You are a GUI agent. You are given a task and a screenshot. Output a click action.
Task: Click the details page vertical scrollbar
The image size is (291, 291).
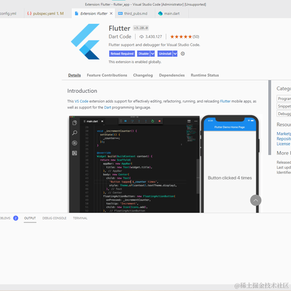point(270,118)
